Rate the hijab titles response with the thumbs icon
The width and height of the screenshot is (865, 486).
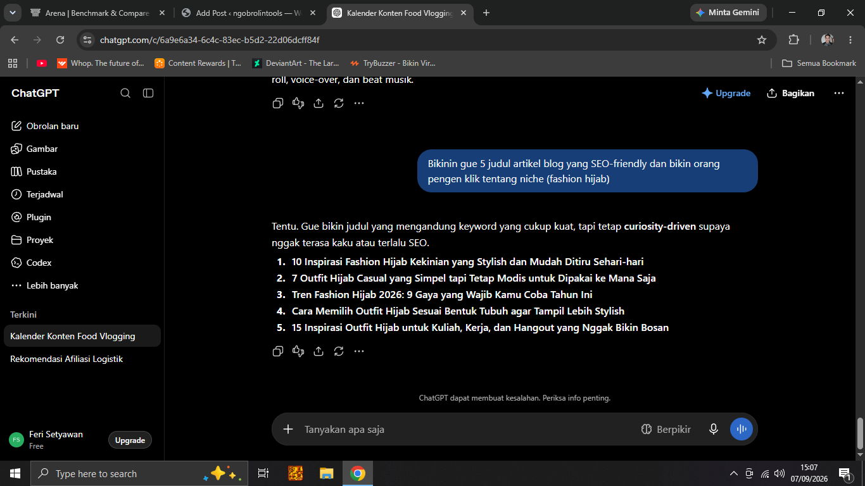point(298,351)
